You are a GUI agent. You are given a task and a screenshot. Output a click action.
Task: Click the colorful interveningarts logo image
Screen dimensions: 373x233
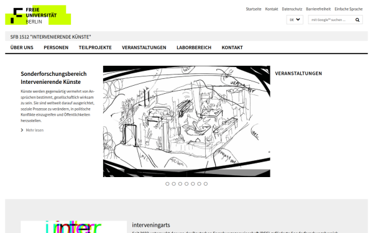pos(74,227)
